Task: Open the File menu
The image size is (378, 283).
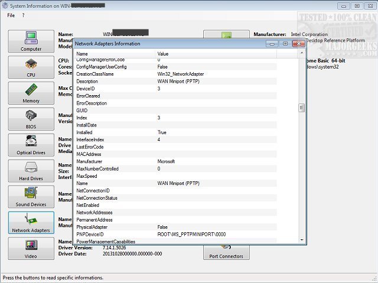Action: (x=11, y=15)
